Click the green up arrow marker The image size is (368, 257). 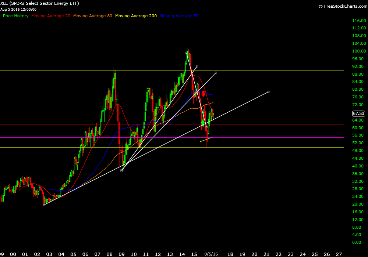(x=202, y=122)
